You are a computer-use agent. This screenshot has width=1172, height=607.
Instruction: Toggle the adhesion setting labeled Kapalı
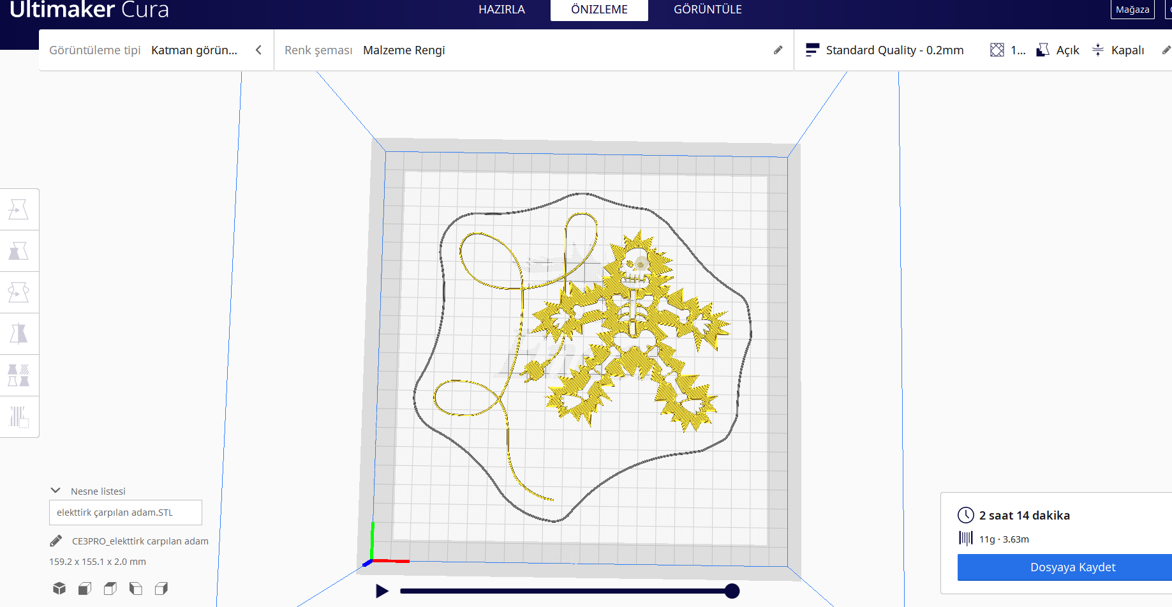point(1118,50)
